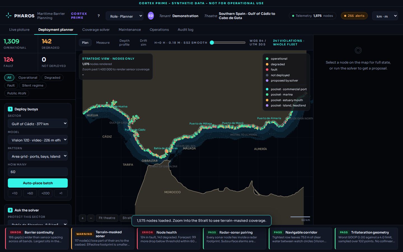The height and width of the screenshot is (252, 403).
Task: Open the help question mark
Action: point(99,16)
